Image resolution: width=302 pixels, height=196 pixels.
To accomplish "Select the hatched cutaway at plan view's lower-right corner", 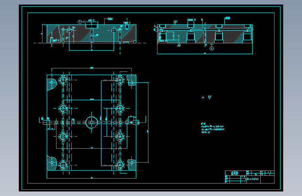I will [132, 165].
